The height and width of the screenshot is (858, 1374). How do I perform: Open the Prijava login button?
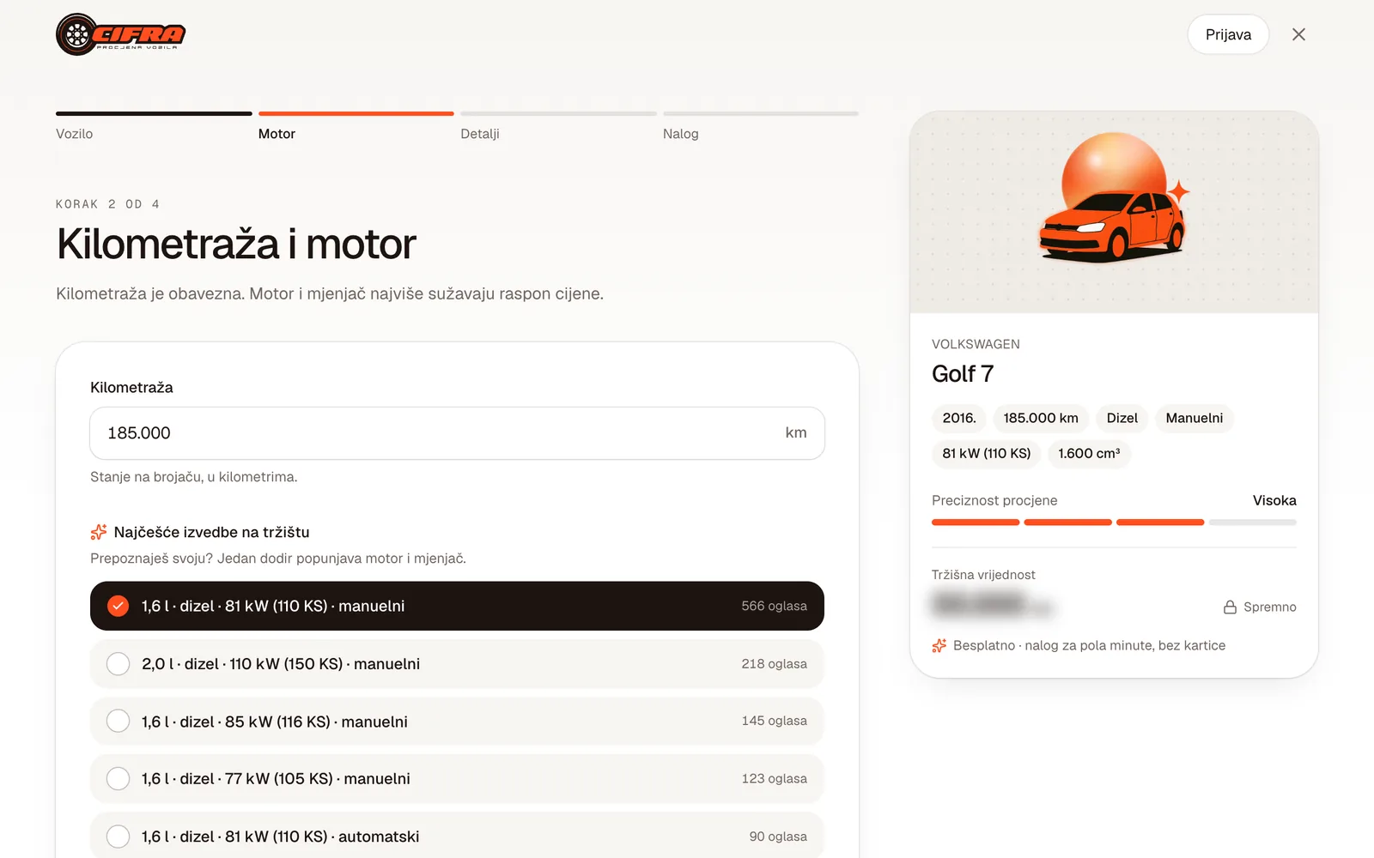(1228, 34)
